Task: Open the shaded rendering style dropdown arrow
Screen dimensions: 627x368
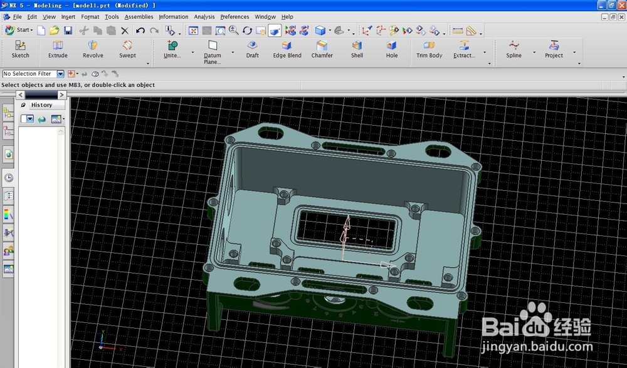Action: point(330,30)
